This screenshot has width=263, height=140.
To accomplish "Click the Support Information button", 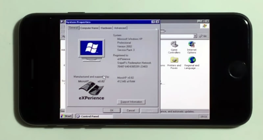I will click(x=131, y=102).
